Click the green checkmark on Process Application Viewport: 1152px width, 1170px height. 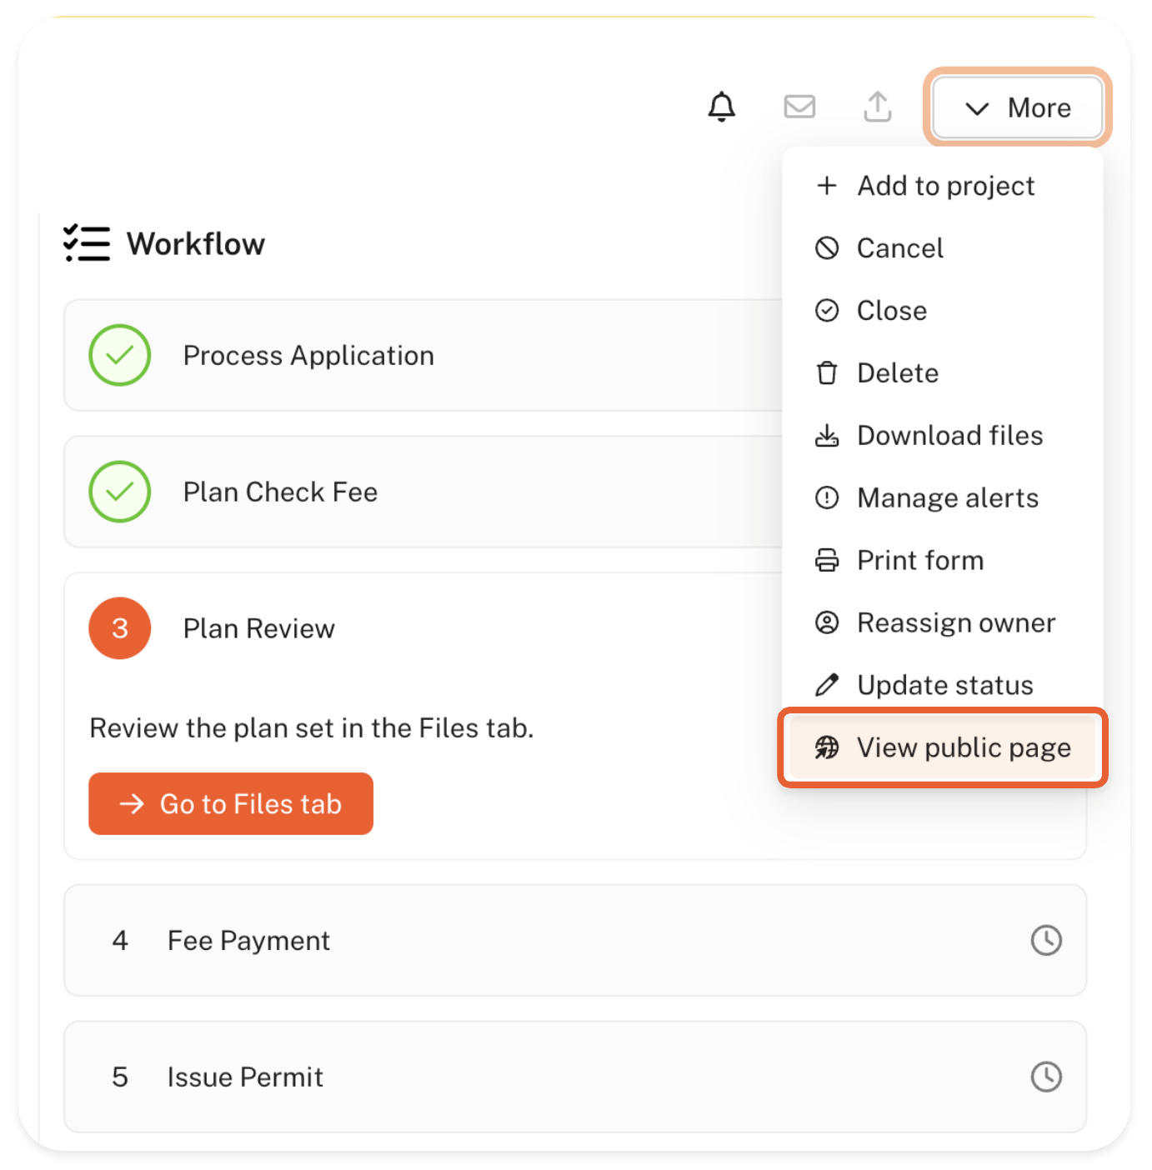(x=120, y=355)
